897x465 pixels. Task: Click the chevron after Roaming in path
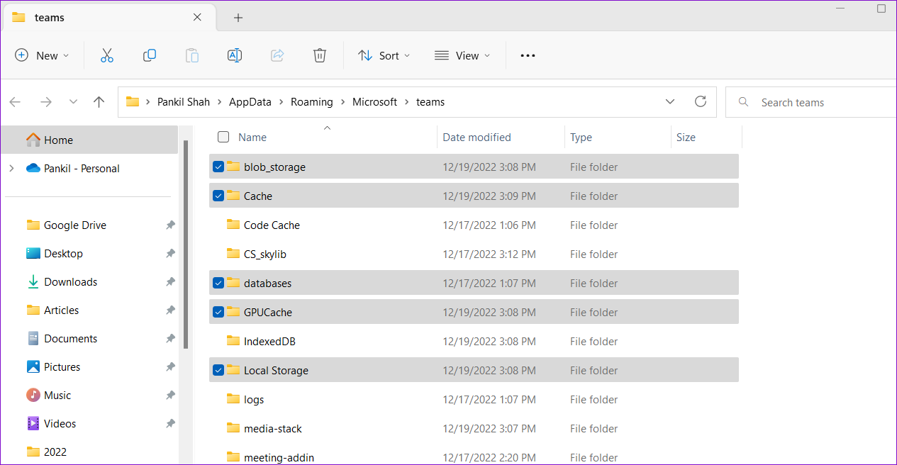[x=343, y=102]
